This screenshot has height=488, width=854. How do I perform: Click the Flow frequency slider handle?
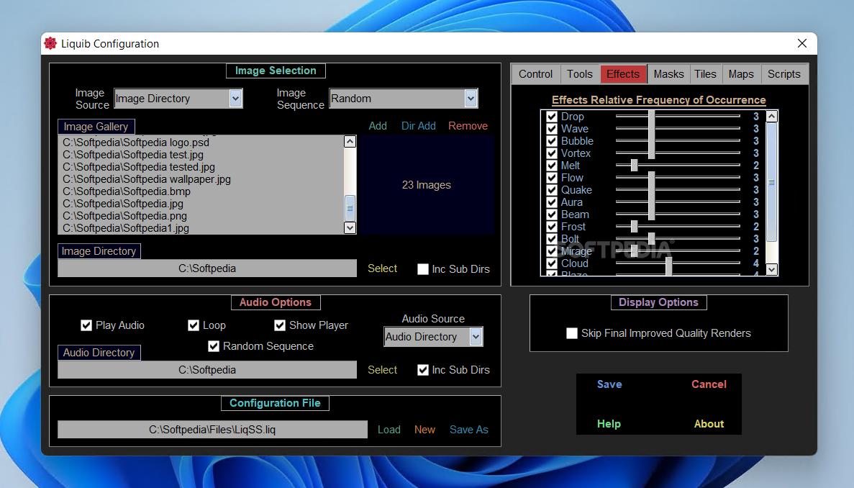tap(651, 178)
